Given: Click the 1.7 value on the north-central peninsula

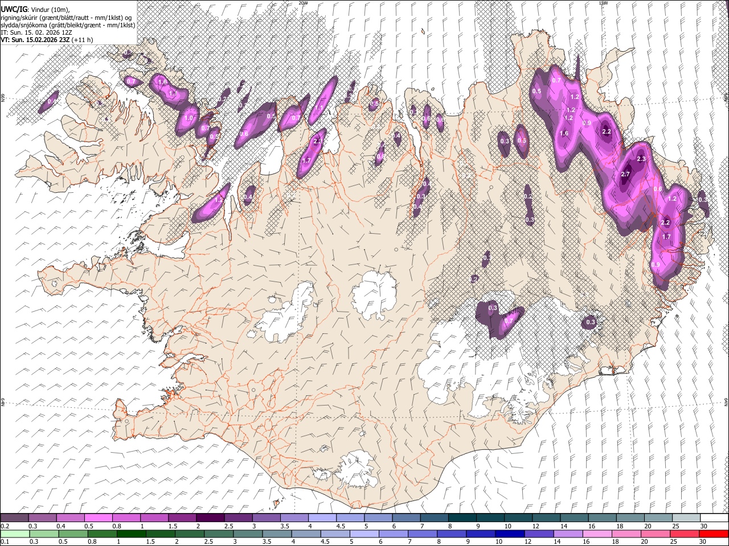Looking at the screenshot, I should click(x=306, y=160).
